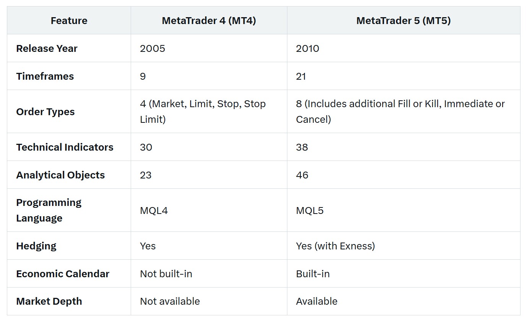Image resolution: width=527 pixels, height=323 pixels.
Task: Click the Order Types row label
Action: point(45,112)
